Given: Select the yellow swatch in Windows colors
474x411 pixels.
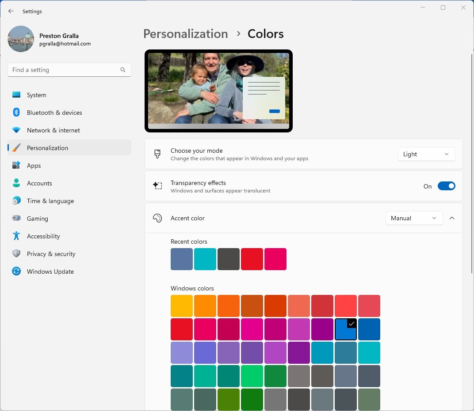Looking at the screenshot, I should coord(182,306).
